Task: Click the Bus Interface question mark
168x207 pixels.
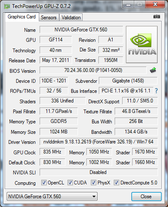Action: [156, 91]
